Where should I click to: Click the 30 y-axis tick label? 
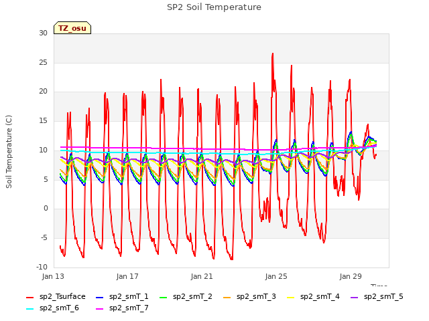click(43, 33)
